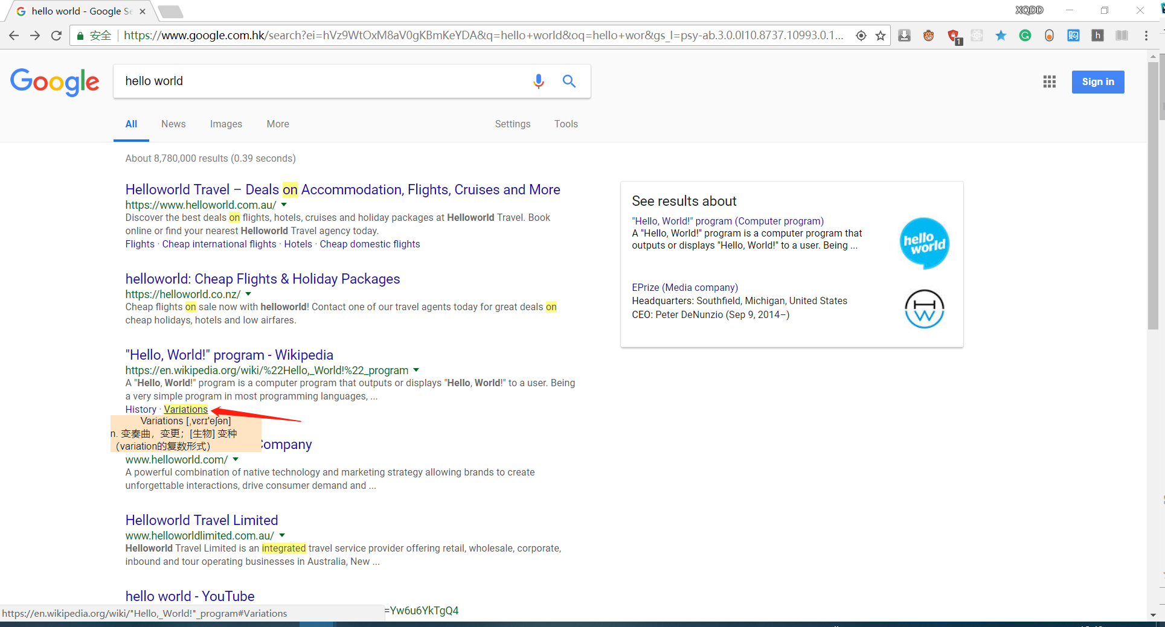The height and width of the screenshot is (627, 1165).
Task: Click the scrollbar down arrow
Action: (1154, 616)
